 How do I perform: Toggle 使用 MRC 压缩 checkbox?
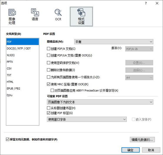pos(49,84)
